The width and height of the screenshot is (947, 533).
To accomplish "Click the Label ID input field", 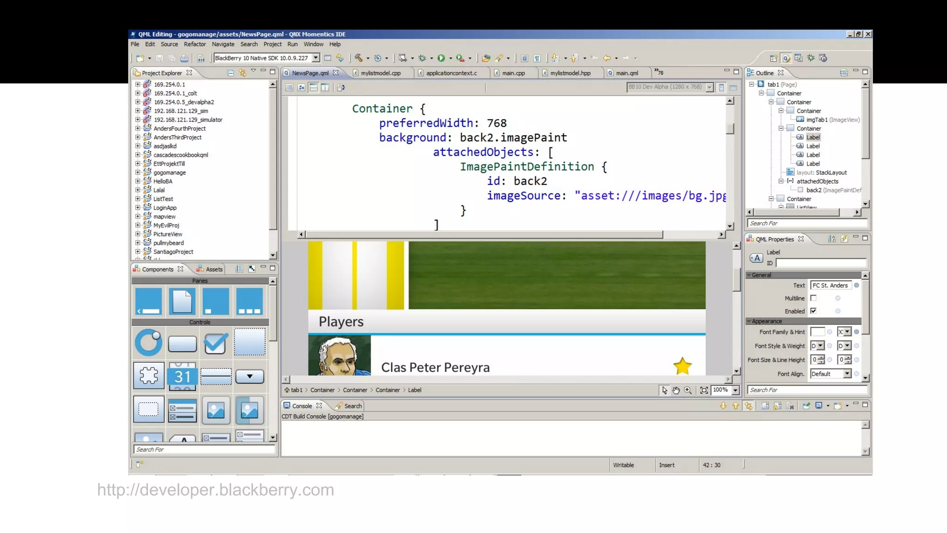I will click(821, 263).
